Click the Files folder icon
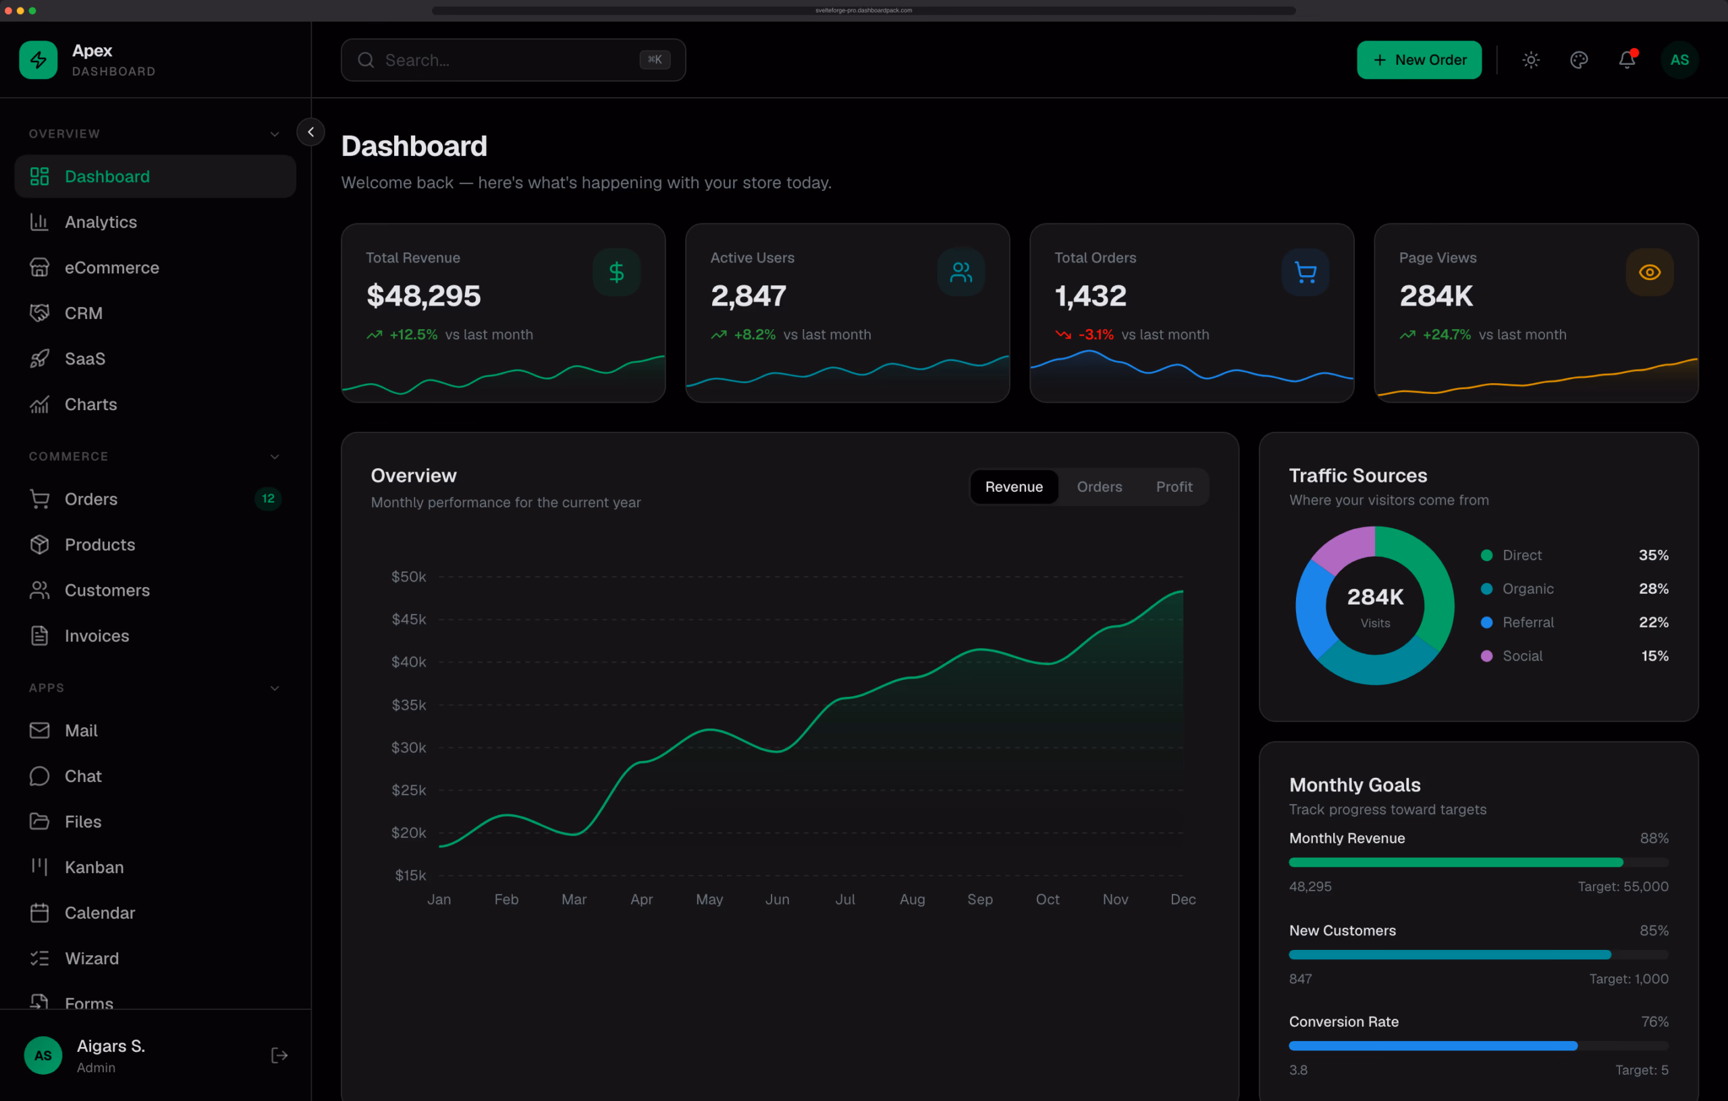Image resolution: width=1728 pixels, height=1101 pixels. (39, 822)
